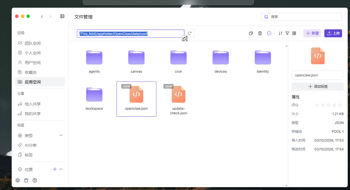Open settings via the gear icon
350x190 pixels.
(x=18, y=180)
